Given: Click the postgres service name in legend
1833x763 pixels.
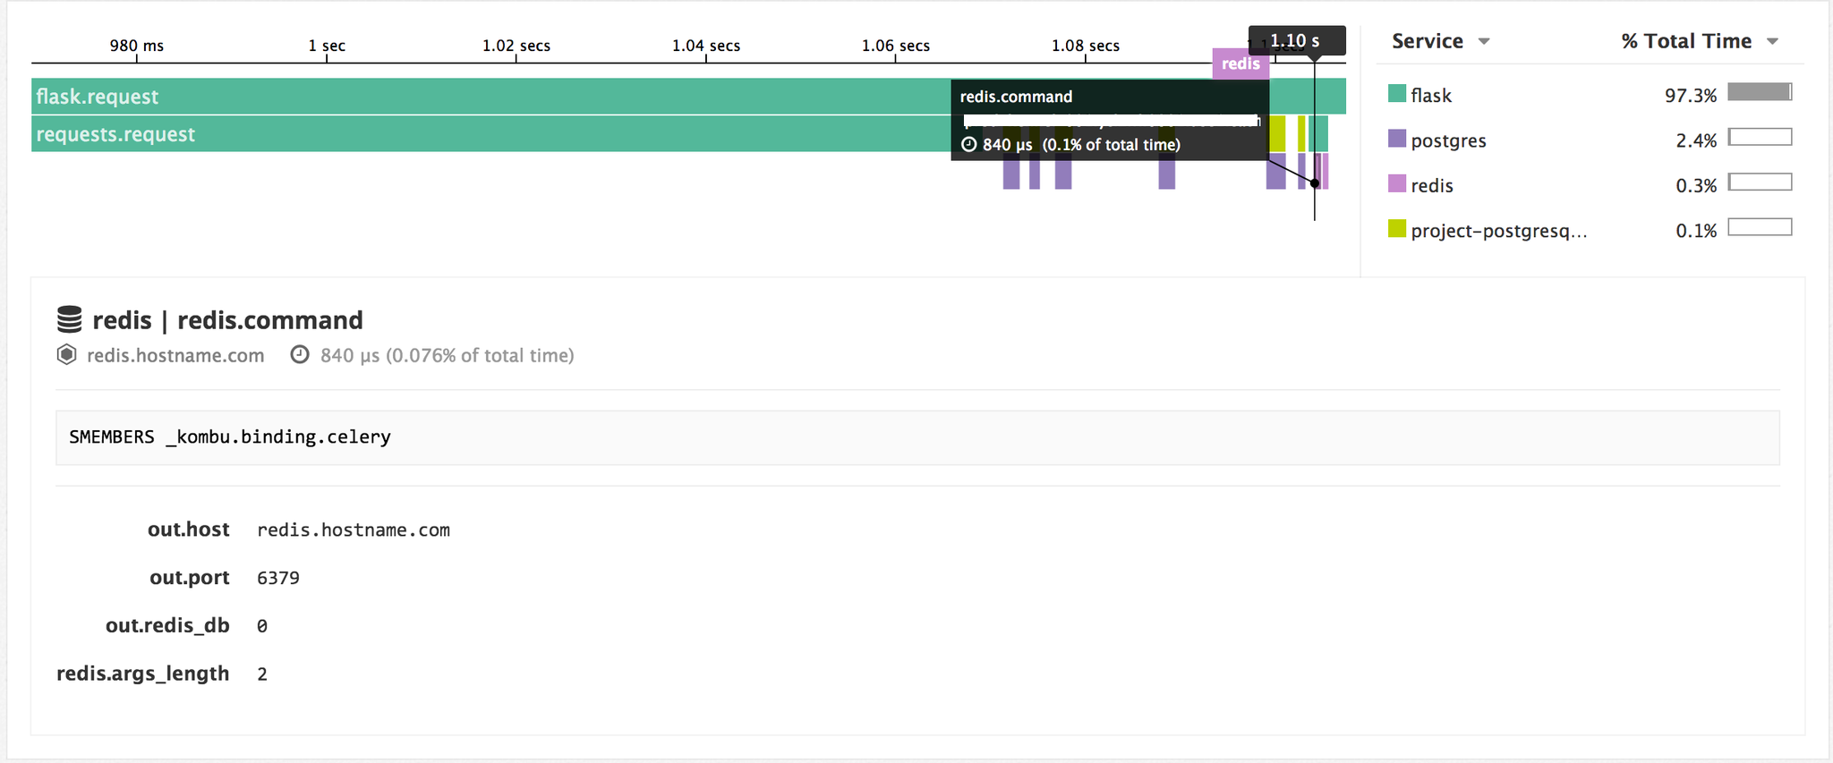Looking at the screenshot, I should point(1448,140).
